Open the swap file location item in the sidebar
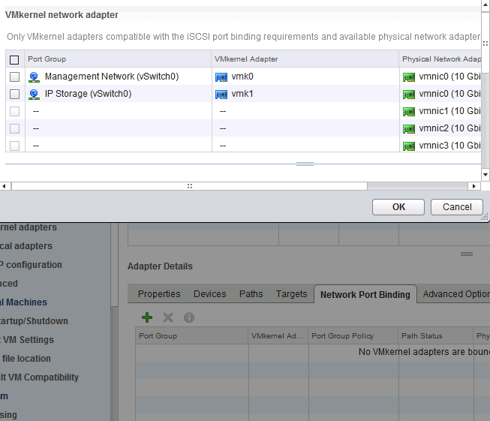490x421 pixels. pos(26,359)
